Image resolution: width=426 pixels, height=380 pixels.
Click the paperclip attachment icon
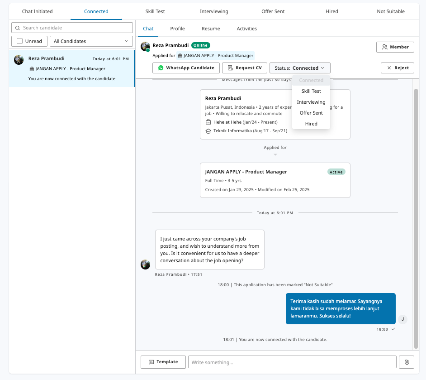coord(407,362)
